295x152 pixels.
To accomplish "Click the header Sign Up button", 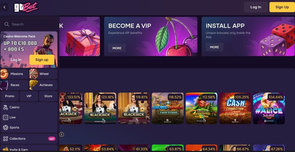I will tap(282, 7).
